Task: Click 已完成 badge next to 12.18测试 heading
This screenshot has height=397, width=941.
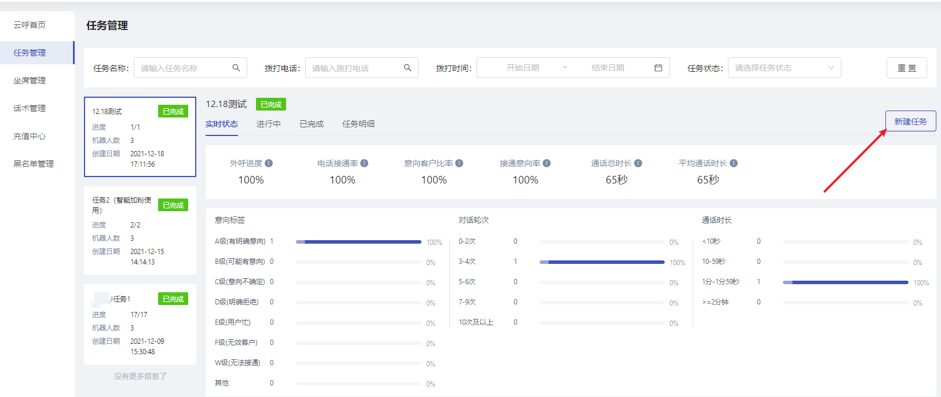Action: (x=271, y=104)
